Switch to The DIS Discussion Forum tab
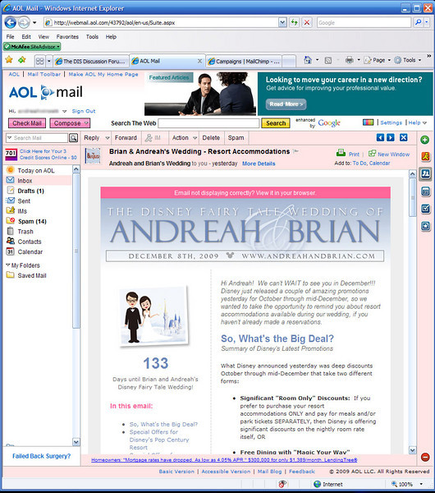This screenshot has width=435, height=493. coord(91,62)
